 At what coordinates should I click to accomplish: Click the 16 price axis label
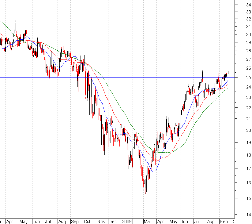(x=248, y=183)
